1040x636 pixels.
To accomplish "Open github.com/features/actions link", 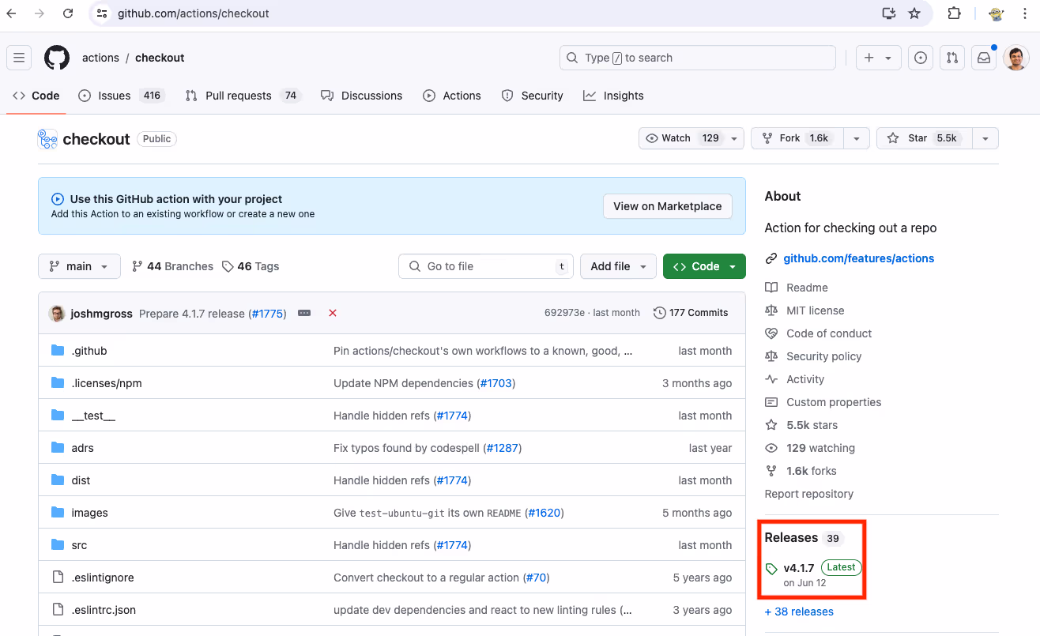I will [859, 258].
